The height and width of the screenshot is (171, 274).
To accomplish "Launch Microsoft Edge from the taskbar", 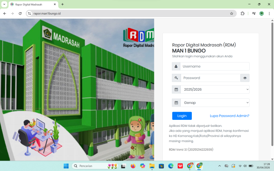I will coord(171,166).
